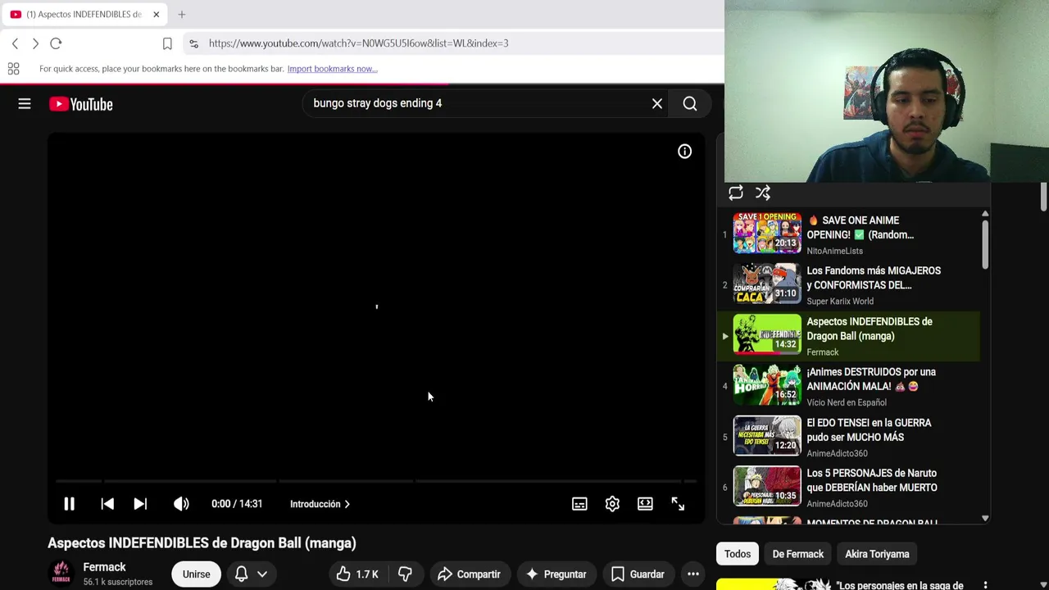Open more actions three-dot menu
The image size is (1049, 590).
click(x=693, y=574)
